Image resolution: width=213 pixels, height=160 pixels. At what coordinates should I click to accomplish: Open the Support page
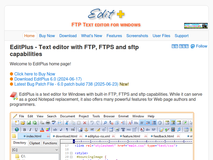pyautogui.click(x=182, y=36)
